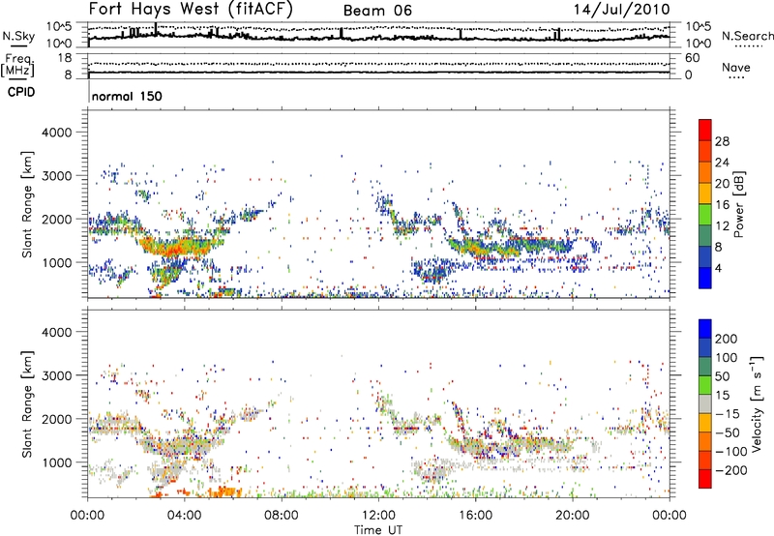Click the 'Nave' legend label

pyautogui.click(x=736, y=67)
